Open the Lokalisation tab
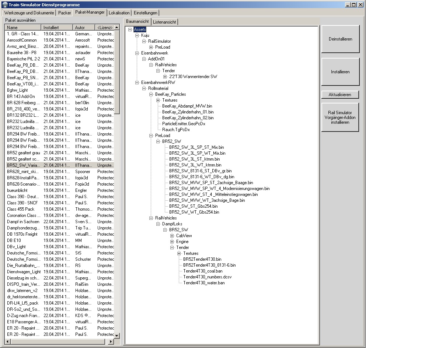 (x=119, y=13)
